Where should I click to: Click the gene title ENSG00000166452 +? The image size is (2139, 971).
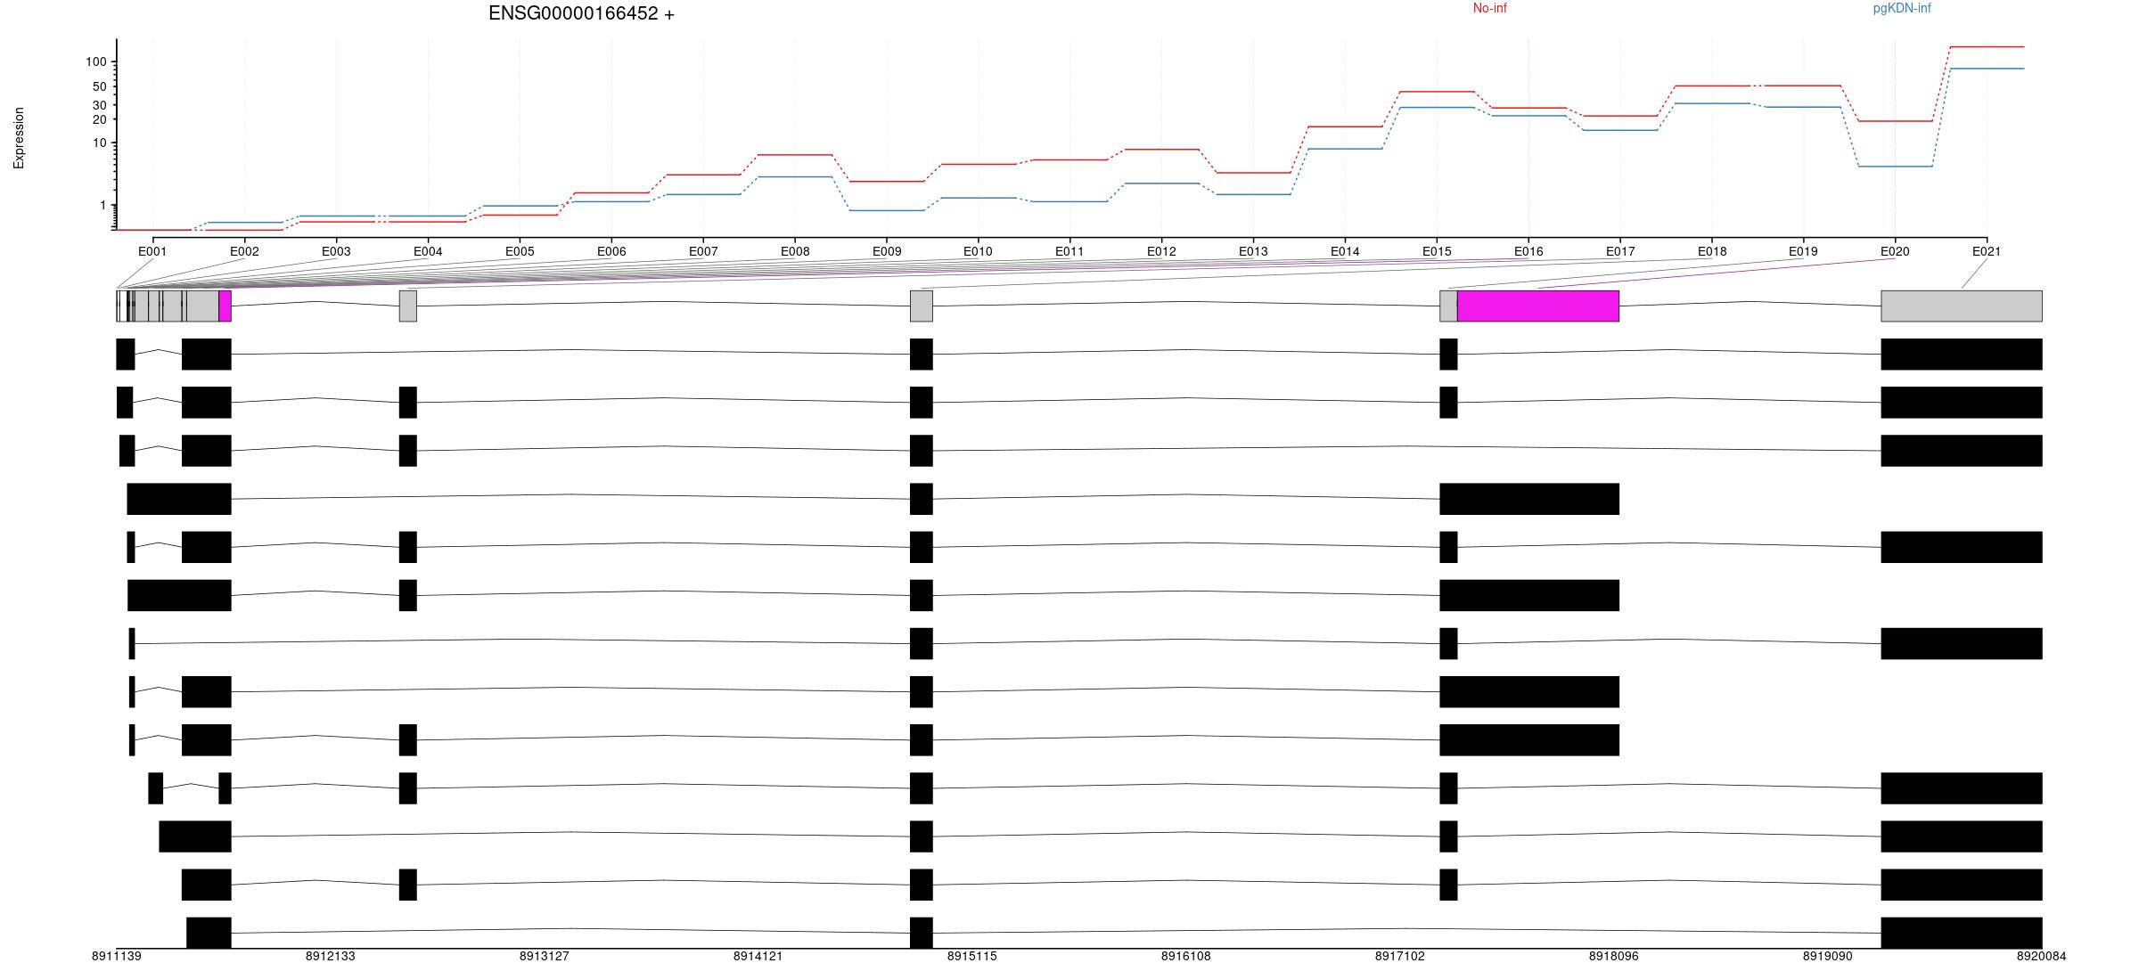(x=581, y=13)
